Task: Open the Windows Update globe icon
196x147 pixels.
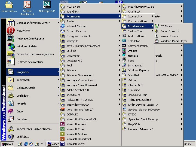Action: (11, 46)
